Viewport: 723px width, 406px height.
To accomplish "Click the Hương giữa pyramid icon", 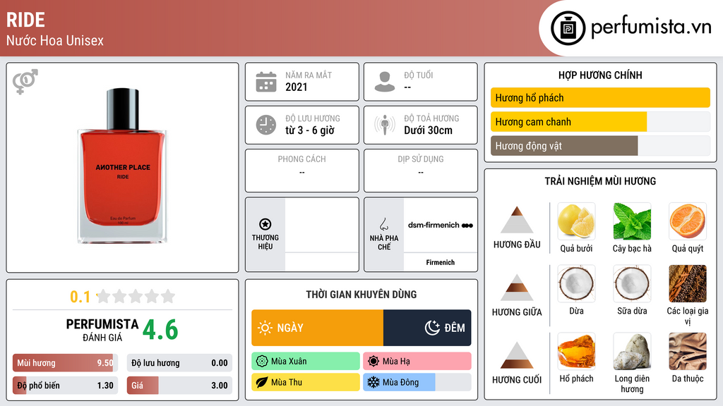I will click(x=517, y=288).
